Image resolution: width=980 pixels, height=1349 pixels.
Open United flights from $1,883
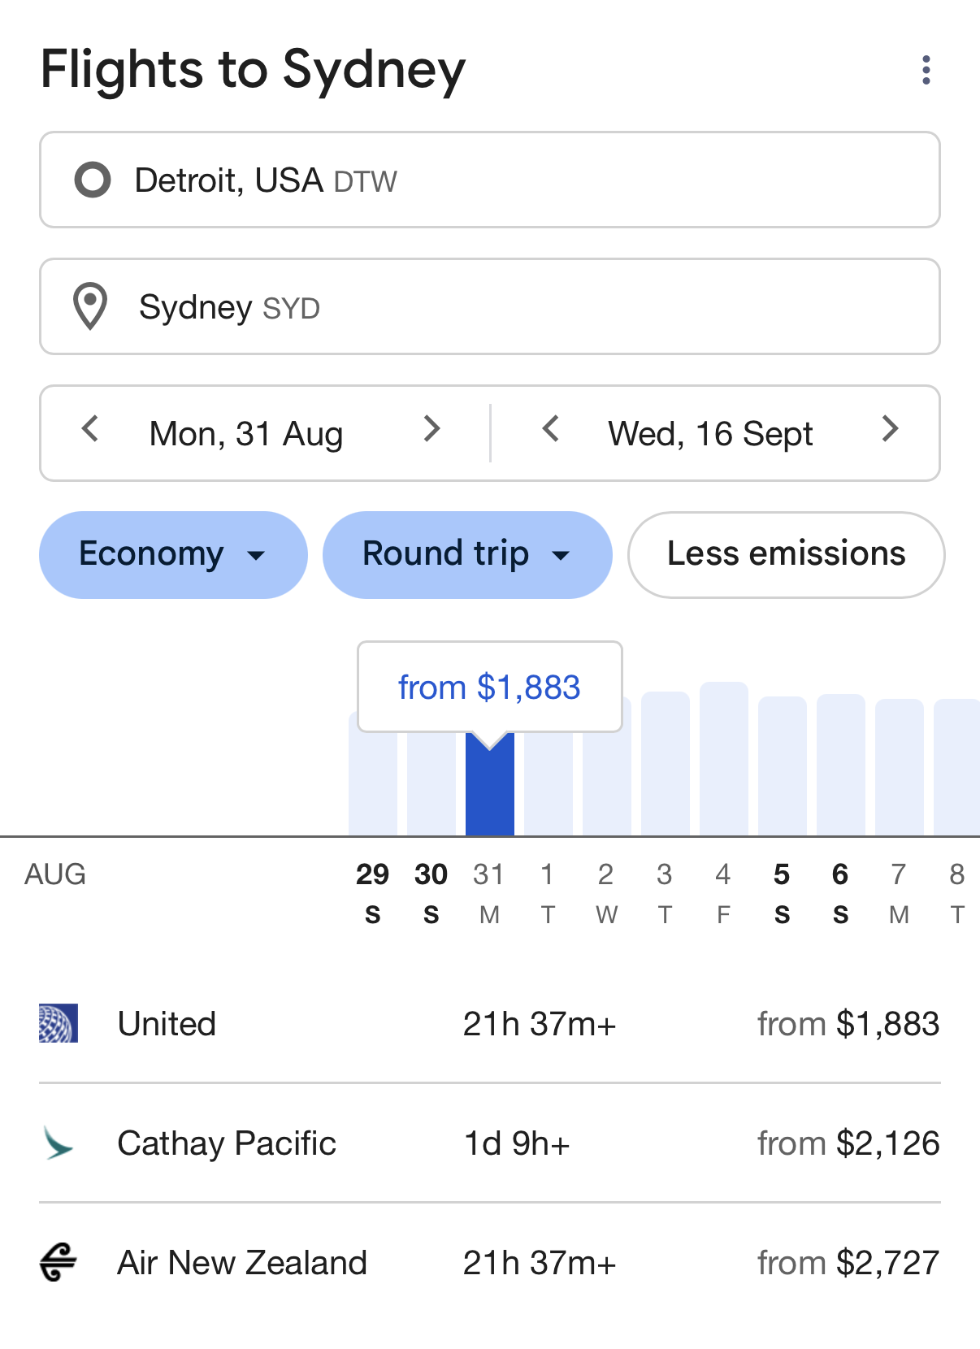coord(490,1023)
